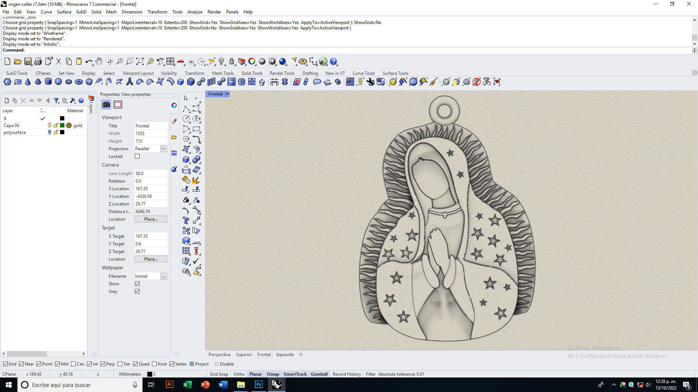698x392 pixels.
Task: Open the Analyze menu
Action: pyautogui.click(x=195, y=12)
